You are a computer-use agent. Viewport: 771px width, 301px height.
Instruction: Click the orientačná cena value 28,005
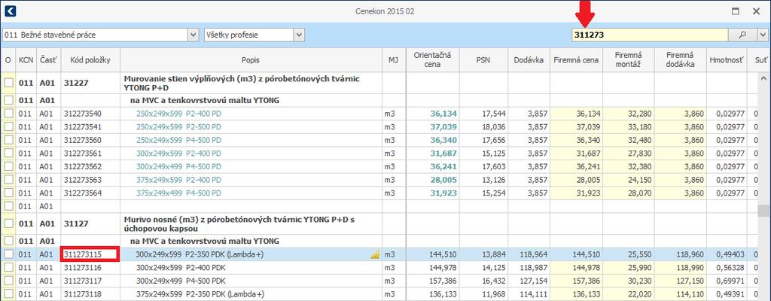coord(443,180)
